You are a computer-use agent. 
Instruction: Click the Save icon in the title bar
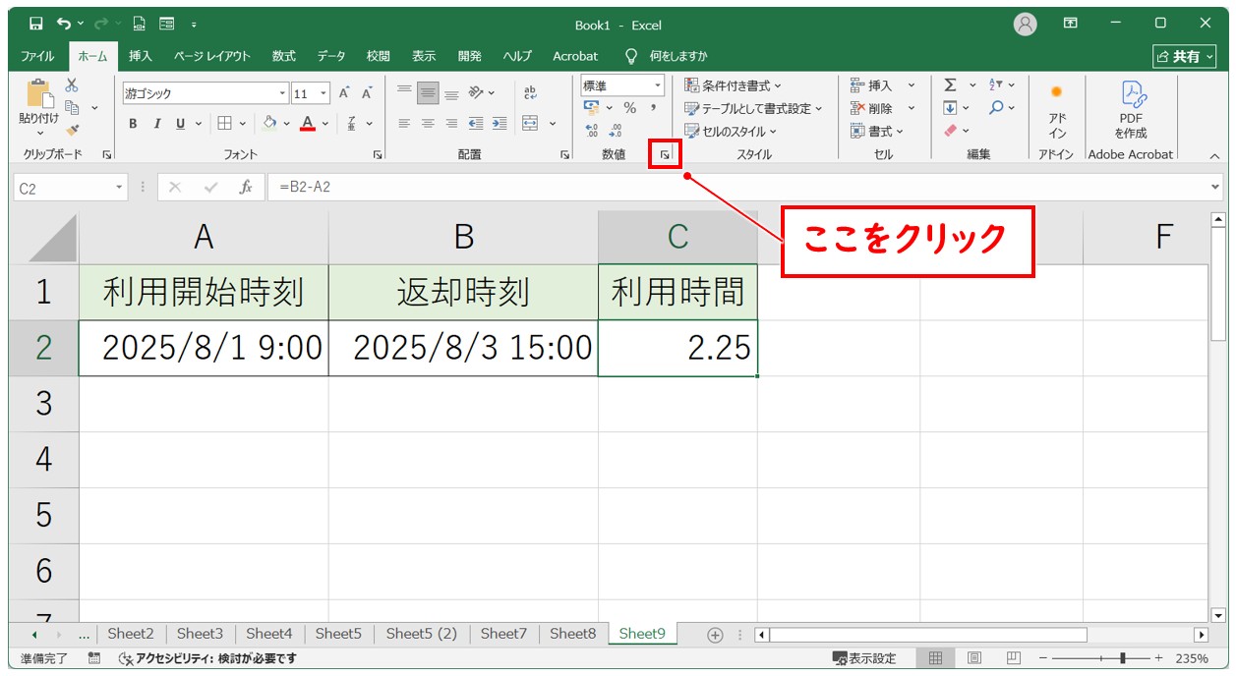coord(35,24)
